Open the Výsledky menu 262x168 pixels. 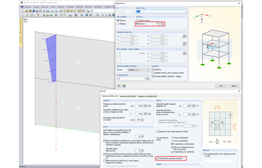(x=70, y=7)
